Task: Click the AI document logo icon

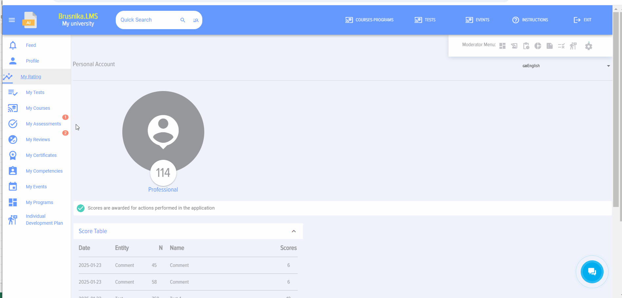Action: click(30, 20)
